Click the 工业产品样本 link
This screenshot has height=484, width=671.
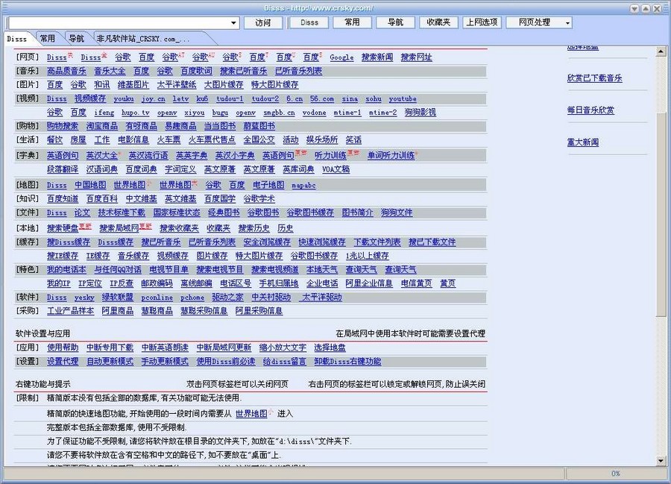(x=70, y=311)
